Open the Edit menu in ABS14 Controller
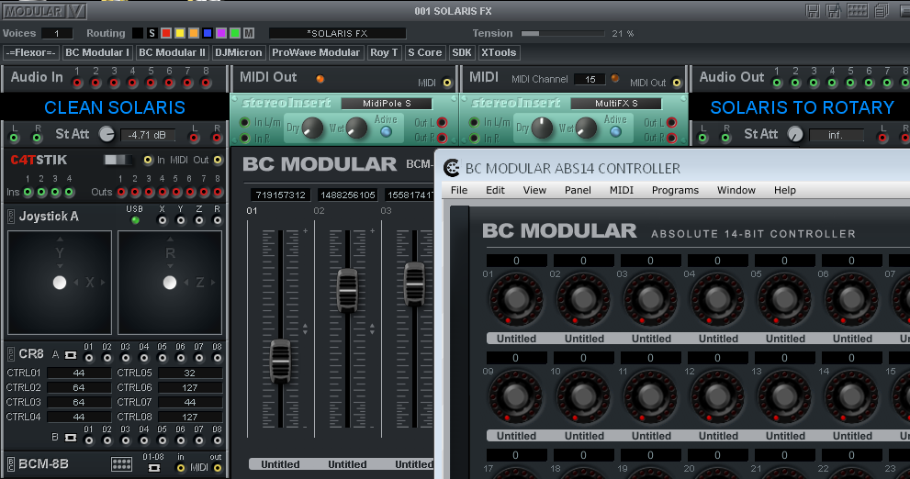Image resolution: width=910 pixels, height=479 pixels. [x=495, y=190]
